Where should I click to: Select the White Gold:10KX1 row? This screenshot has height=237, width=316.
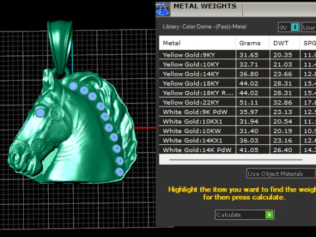(x=238, y=121)
